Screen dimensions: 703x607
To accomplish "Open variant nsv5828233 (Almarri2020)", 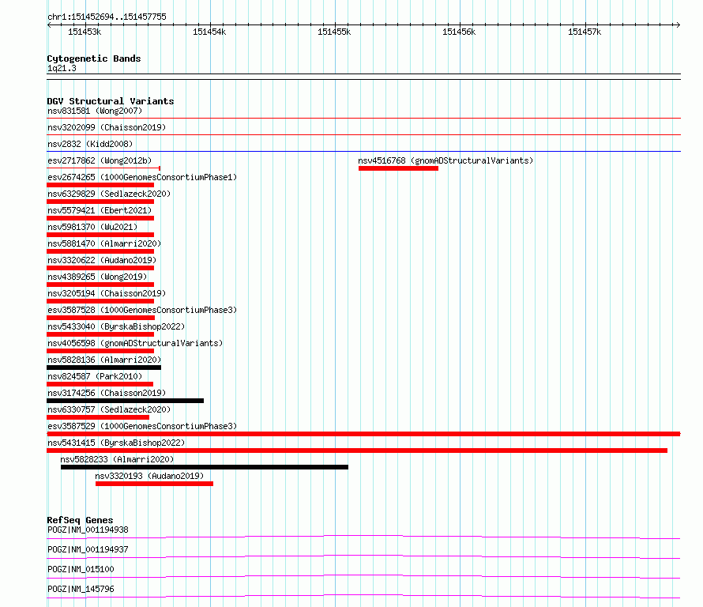I will (x=117, y=459).
